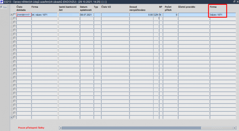Click the application icon in the title bar
239x131 pixels.
click(x=1, y=2)
